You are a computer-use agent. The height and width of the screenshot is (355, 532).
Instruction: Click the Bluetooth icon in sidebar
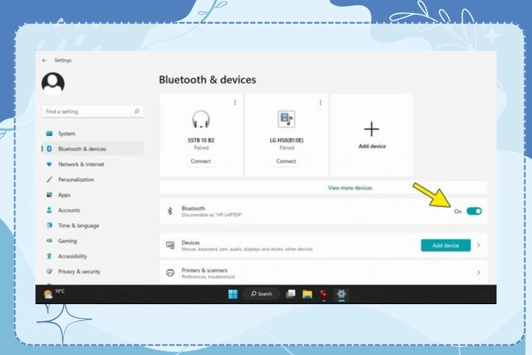coord(49,149)
